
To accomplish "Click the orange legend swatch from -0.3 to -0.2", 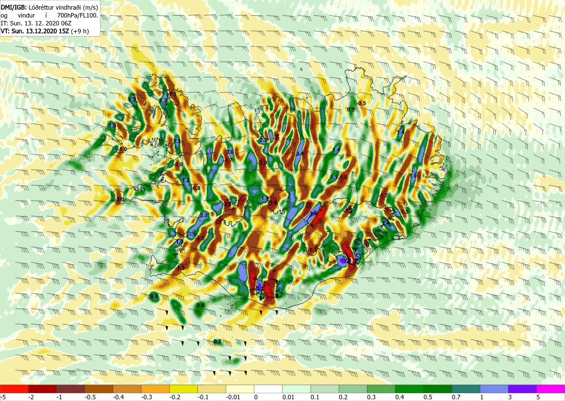I will tap(155, 389).
